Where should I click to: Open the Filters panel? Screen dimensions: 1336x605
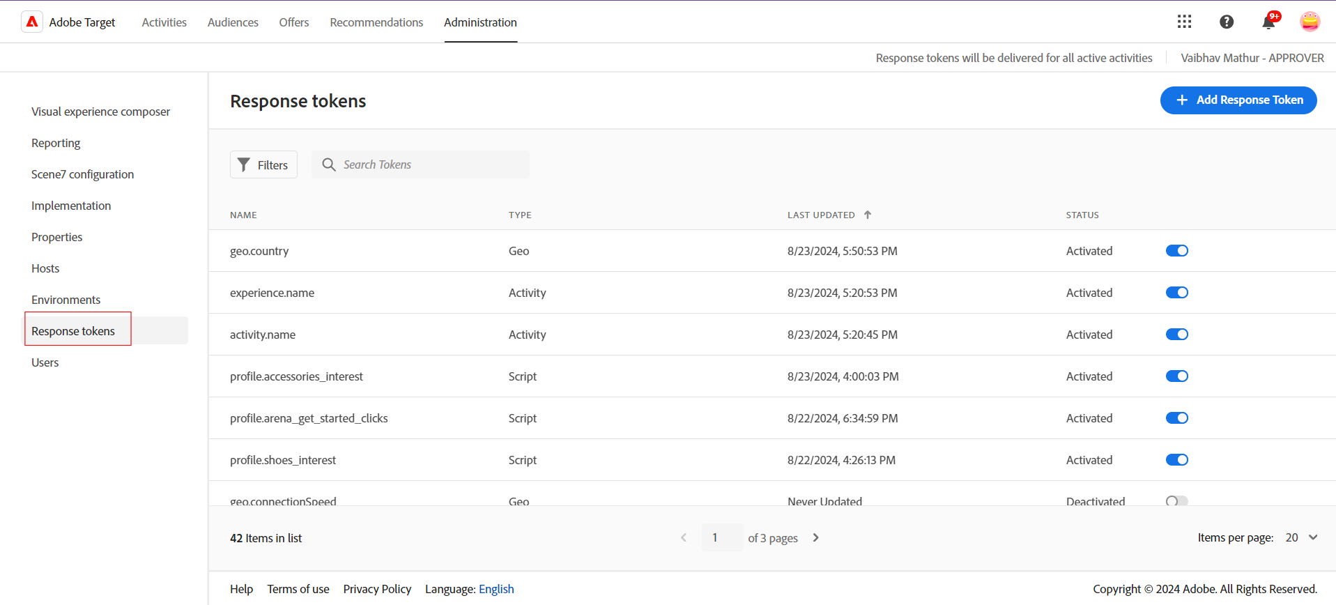click(x=263, y=164)
